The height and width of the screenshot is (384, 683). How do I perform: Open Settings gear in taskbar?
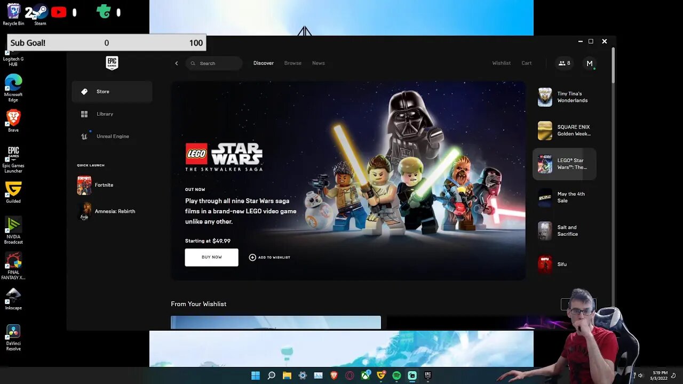[x=303, y=375]
